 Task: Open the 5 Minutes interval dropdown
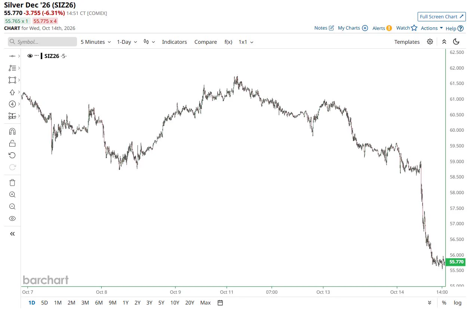(x=96, y=42)
